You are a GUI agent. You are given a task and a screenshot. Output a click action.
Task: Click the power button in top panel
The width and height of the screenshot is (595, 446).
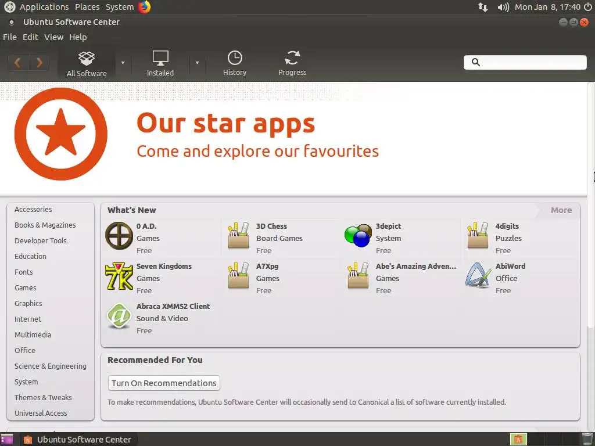click(588, 7)
